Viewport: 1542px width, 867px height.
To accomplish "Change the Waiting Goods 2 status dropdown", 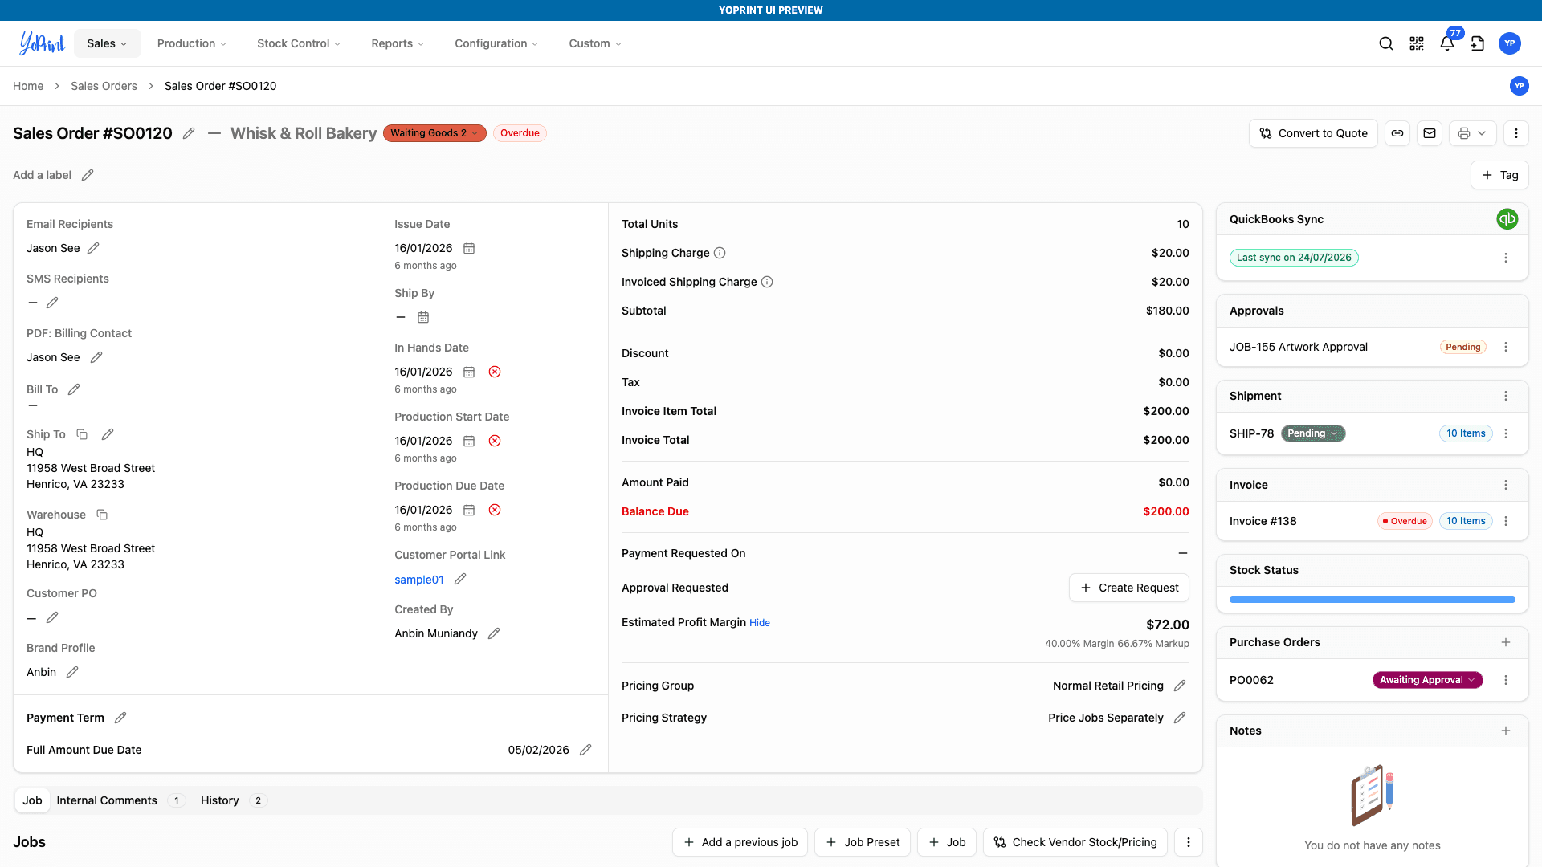I will [434, 133].
